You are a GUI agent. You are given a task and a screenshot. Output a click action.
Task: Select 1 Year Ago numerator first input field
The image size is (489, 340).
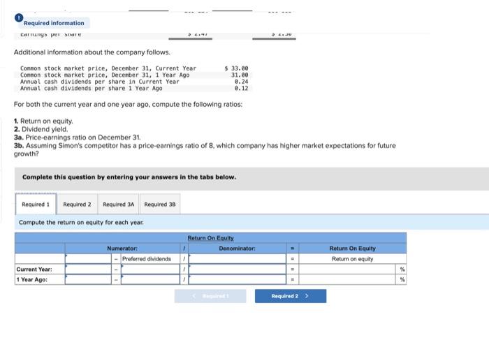(88, 279)
